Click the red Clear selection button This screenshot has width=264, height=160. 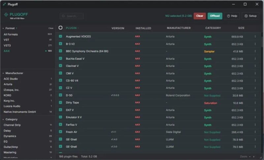pos(200,16)
